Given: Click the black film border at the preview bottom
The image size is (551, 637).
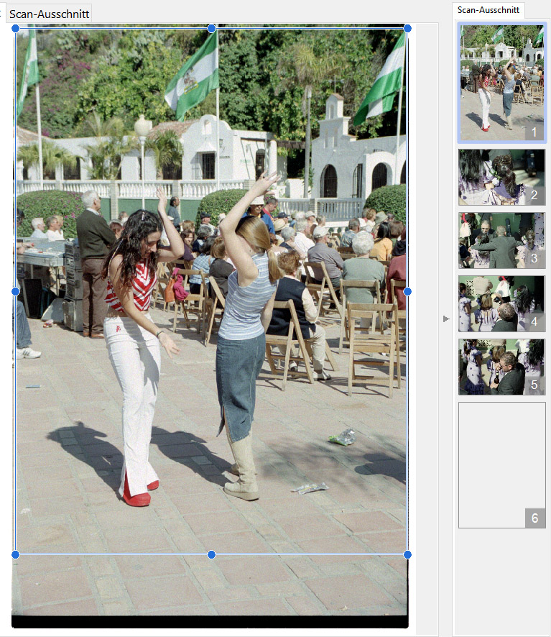Looking at the screenshot, I should click(211, 622).
